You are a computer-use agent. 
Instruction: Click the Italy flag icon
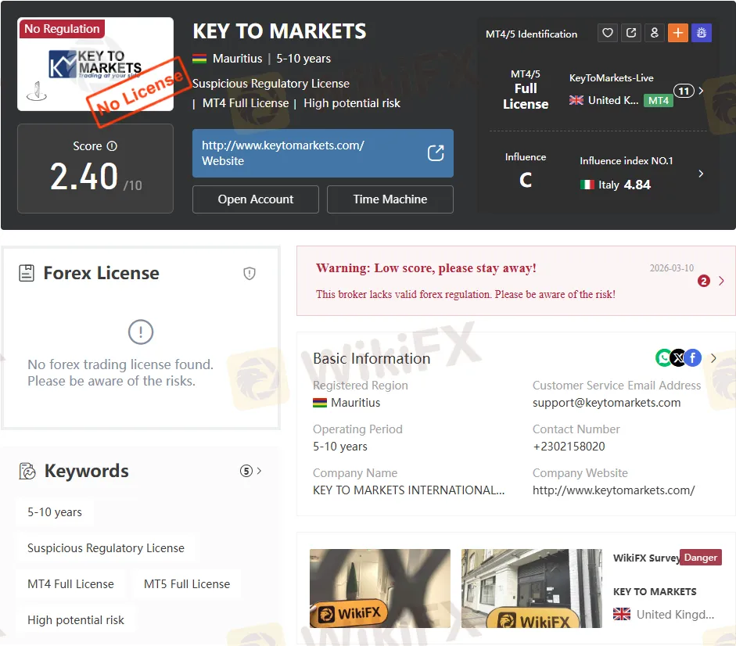[x=587, y=185]
